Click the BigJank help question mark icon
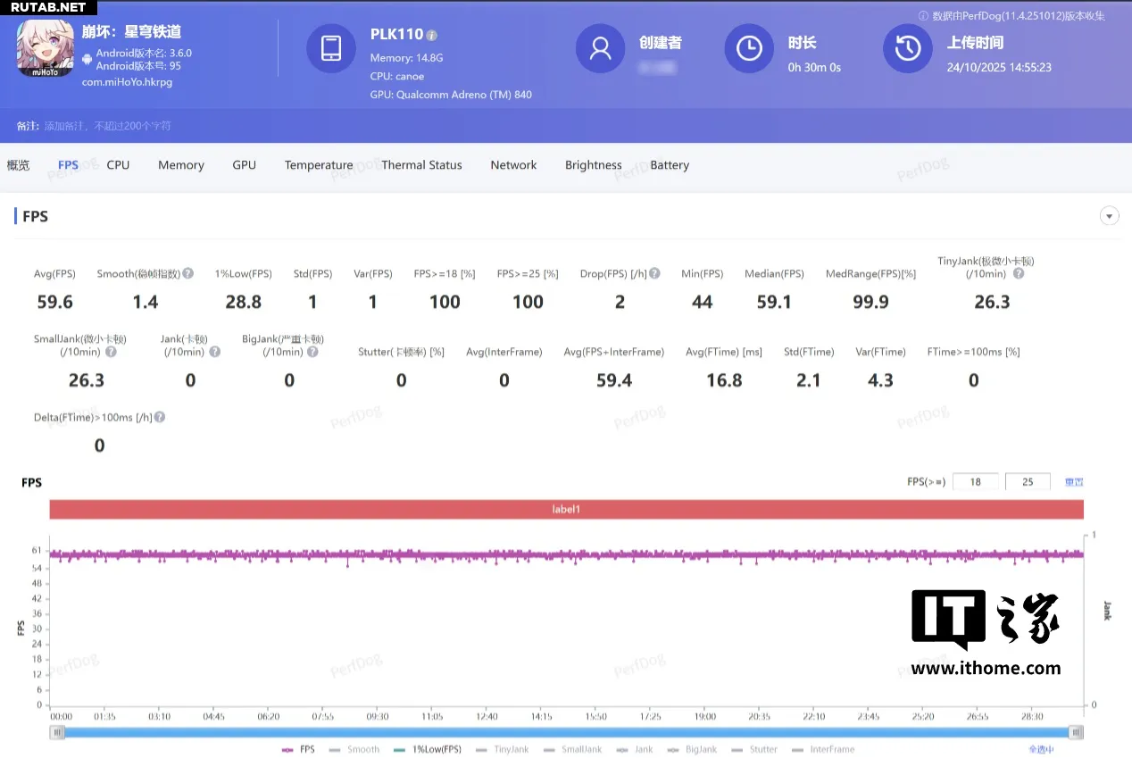 [x=312, y=352]
